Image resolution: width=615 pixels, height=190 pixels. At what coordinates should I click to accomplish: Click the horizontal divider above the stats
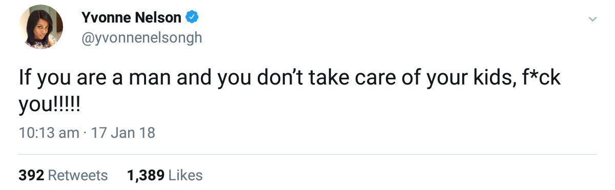click(307, 154)
